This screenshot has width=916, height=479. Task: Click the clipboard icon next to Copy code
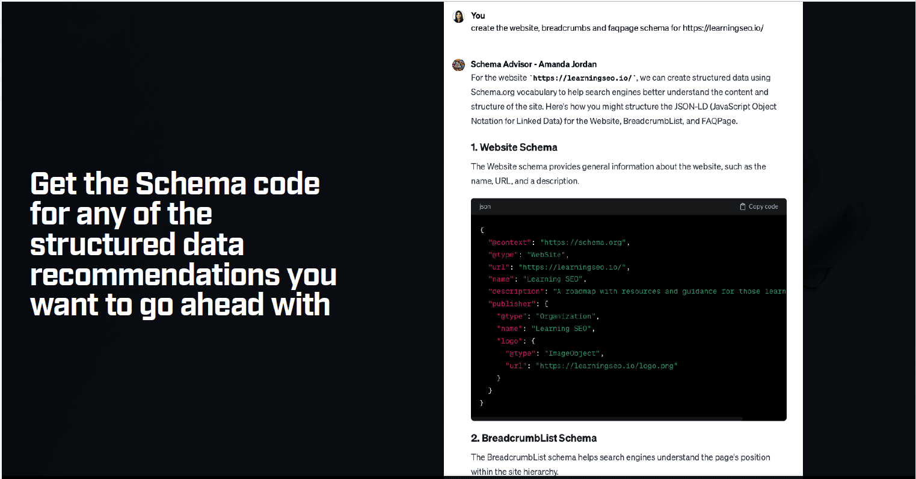click(743, 206)
